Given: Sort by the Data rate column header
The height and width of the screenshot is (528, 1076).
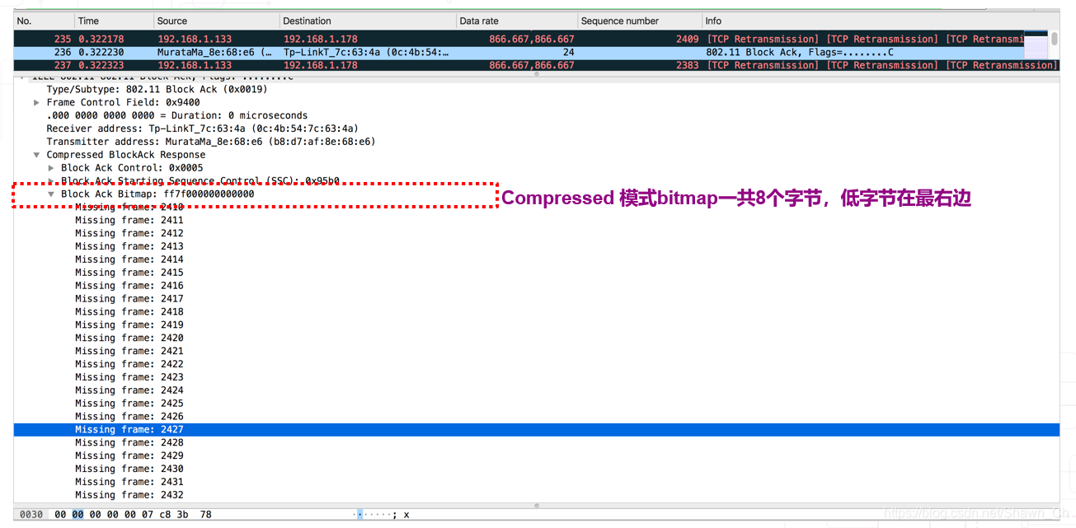Looking at the screenshot, I should 516,21.
